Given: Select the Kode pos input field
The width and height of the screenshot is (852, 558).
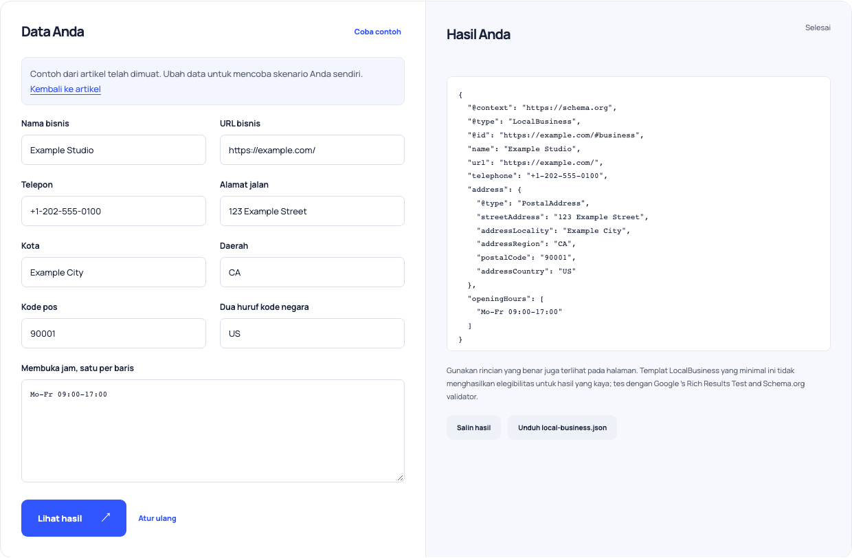Looking at the screenshot, I should [113, 333].
